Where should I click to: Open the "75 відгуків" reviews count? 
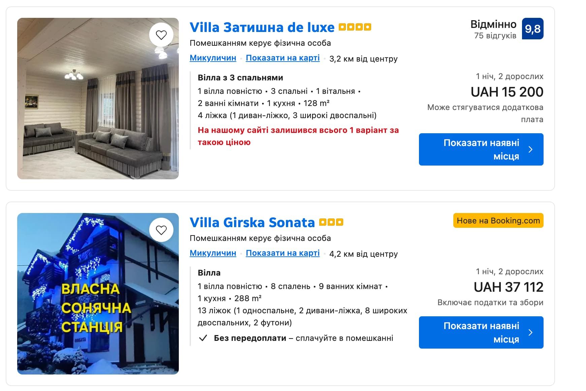[495, 36]
